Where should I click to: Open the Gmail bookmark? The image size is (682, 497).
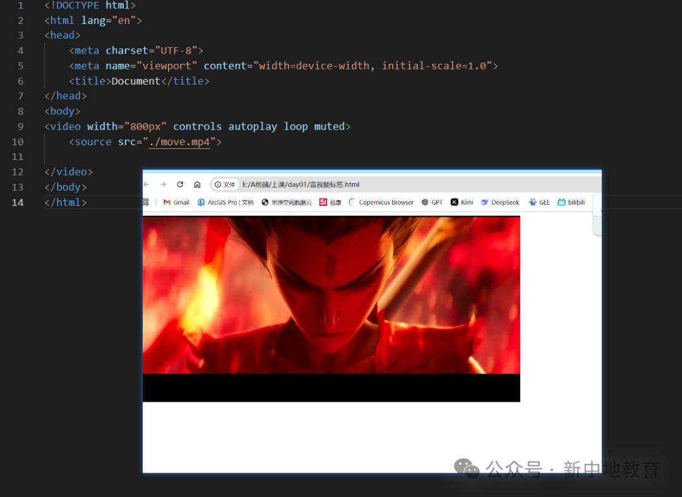tap(176, 202)
